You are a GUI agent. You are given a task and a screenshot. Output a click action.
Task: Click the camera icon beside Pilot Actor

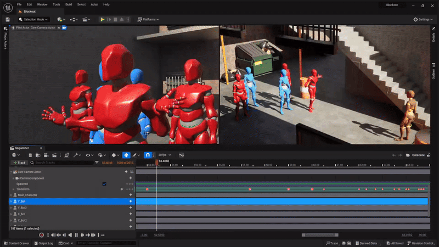coord(64,27)
